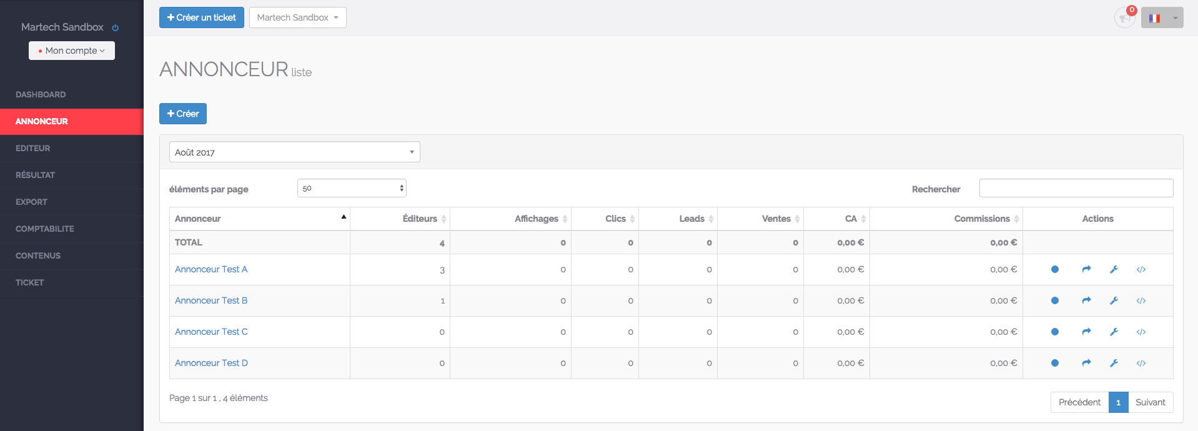Click code tag icon for Annonceur Test B

(x=1141, y=300)
